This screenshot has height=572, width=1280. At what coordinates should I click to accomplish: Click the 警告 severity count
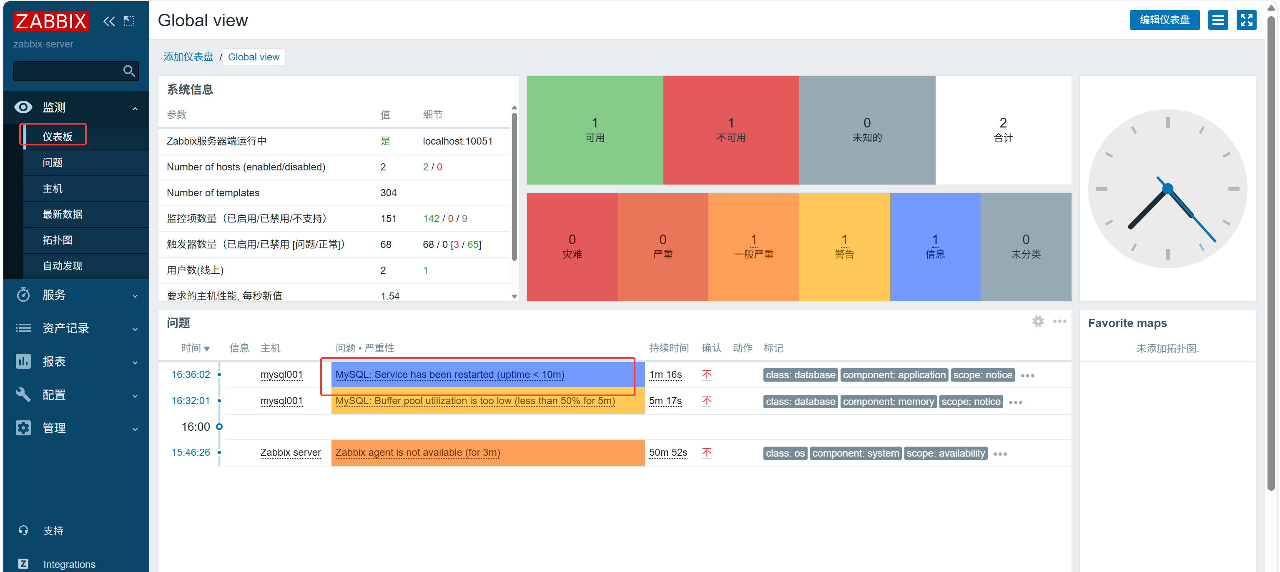(844, 239)
